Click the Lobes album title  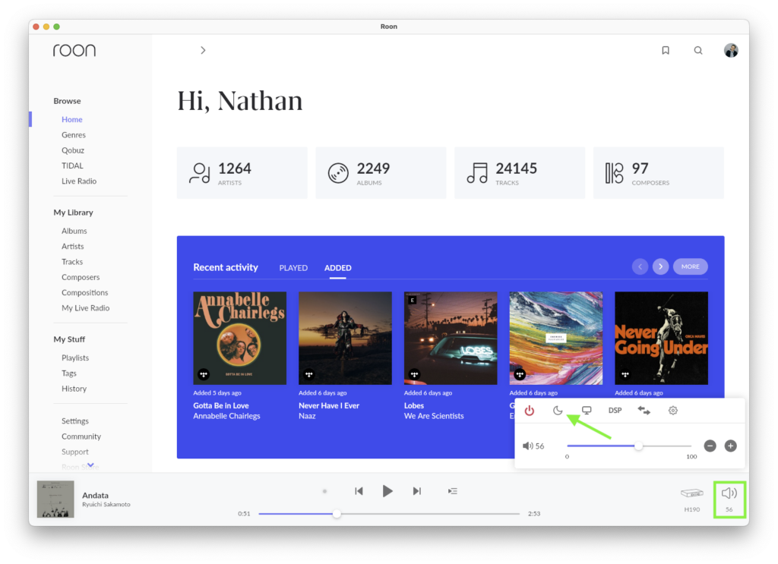click(x=414, y=405)
